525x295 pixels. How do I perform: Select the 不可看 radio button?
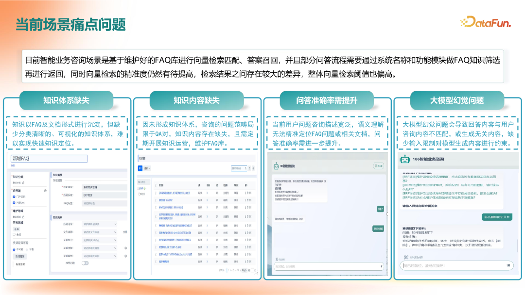point(14,249)
